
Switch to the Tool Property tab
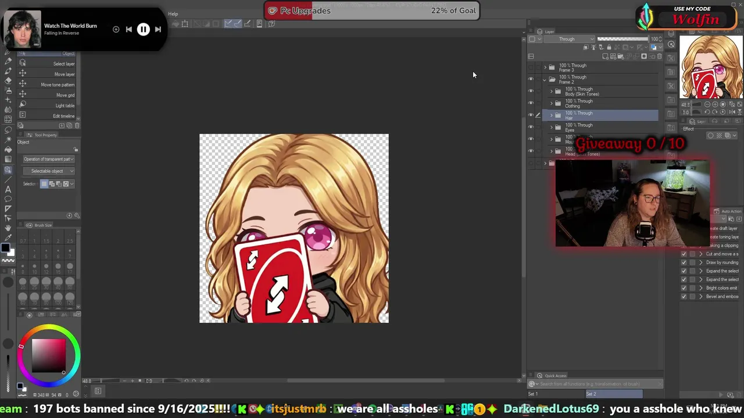pyautogui.click(x=42, y=135)
